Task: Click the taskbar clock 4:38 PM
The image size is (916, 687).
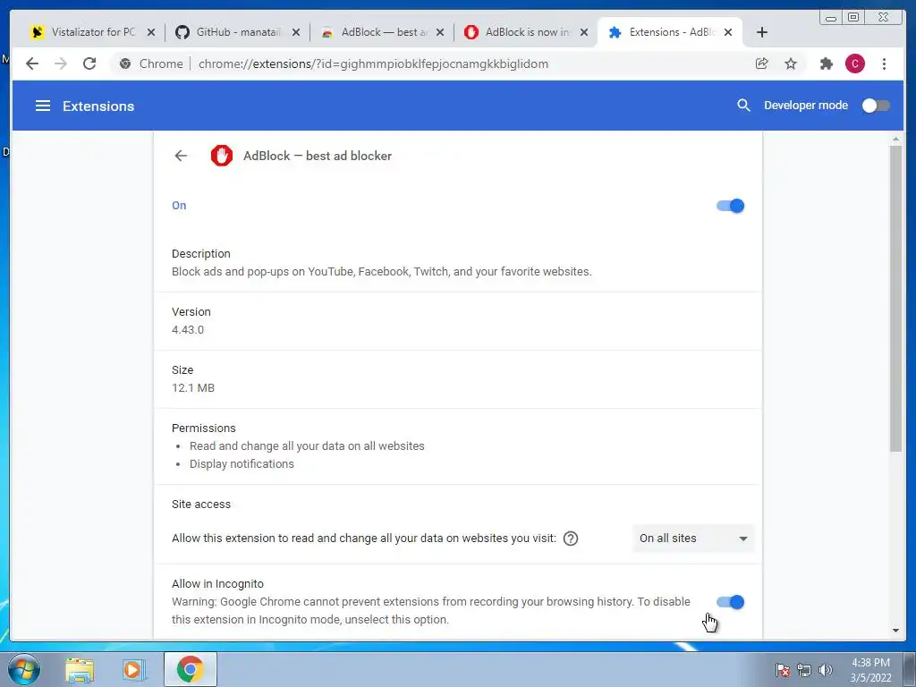Action: pos(870,669)
